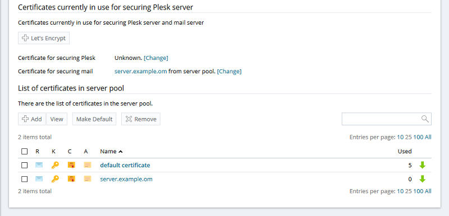This screenshot has height=216, width=449.
Task: Click the Used column header
Action: (405, 151)
